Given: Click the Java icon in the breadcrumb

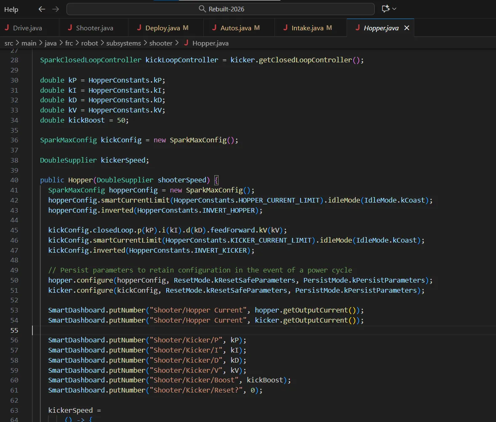Looking at the screenshot, I should [187, 43].
